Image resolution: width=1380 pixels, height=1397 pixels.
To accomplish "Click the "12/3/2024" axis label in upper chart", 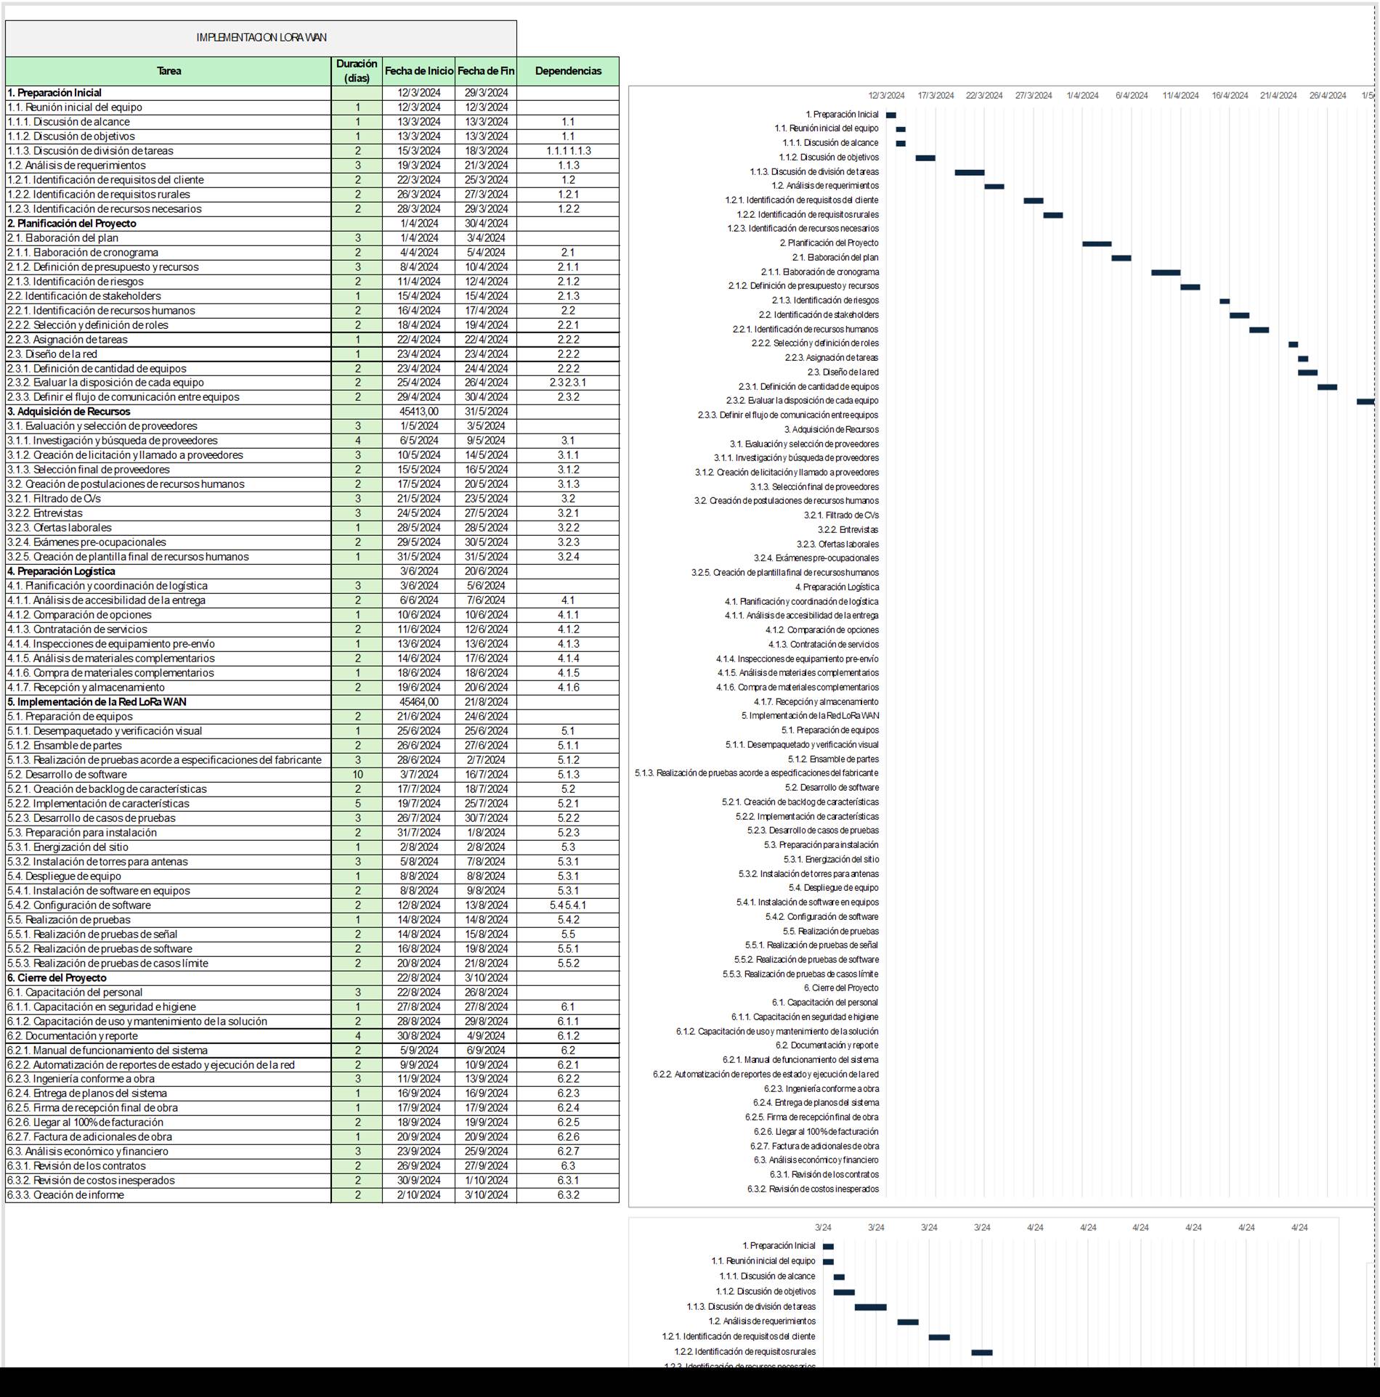I will [886, 96].
